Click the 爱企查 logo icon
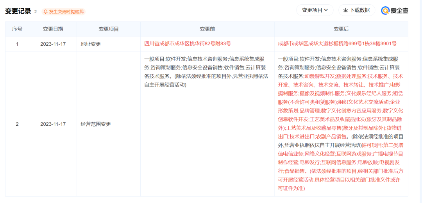Screen dimensions: 422x203 [x=385, y=11]
